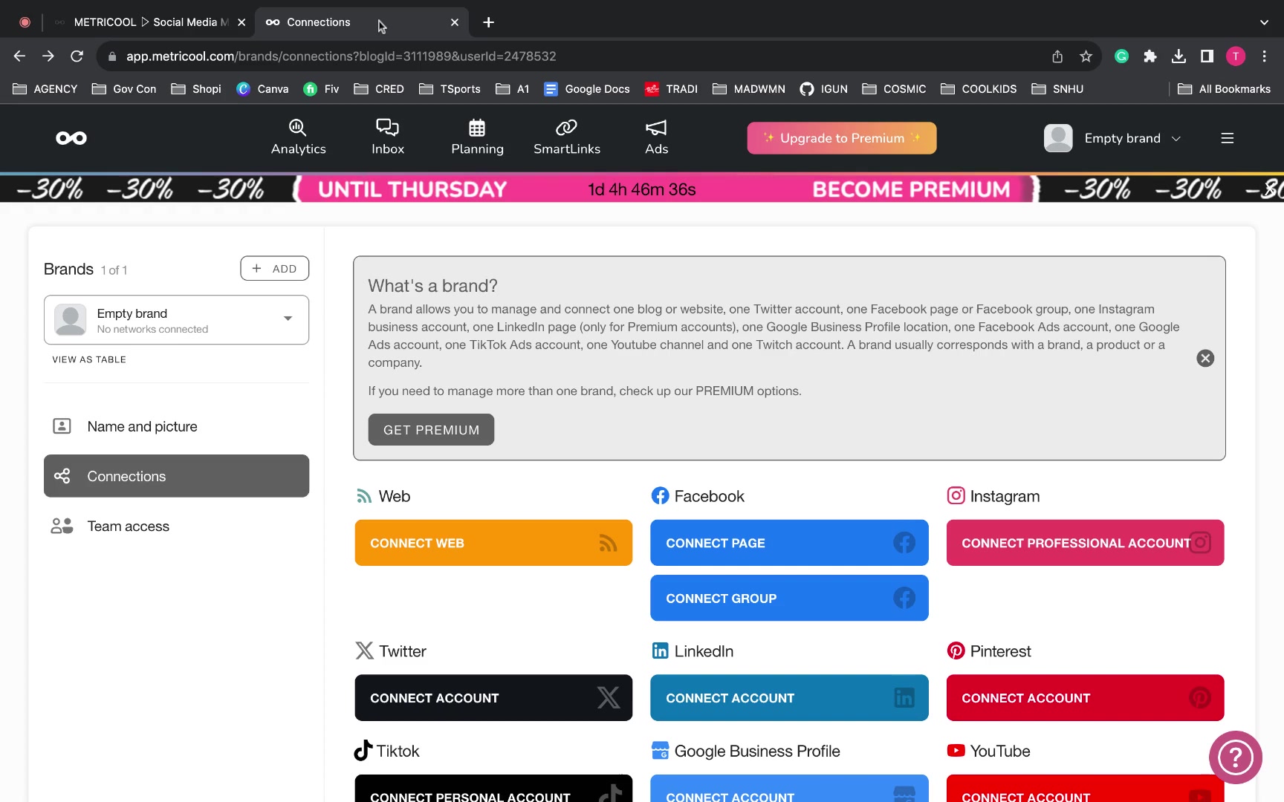Open Name and picture settings
1284x802 pixels.
pyautogui.click(x=176, y=426)
